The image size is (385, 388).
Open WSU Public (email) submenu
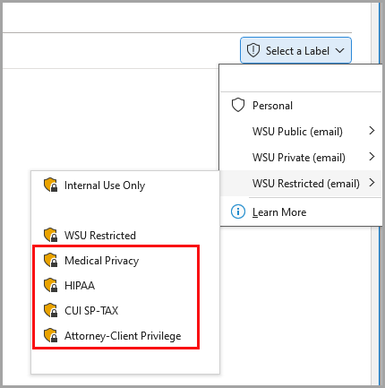(x=301, y=132)
